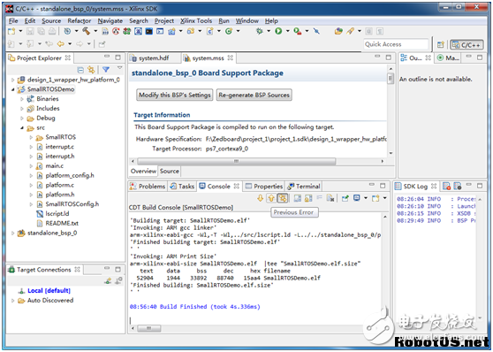This screenshot has height=352, width=493.
Task: Select lscript.ld file
Action: pyautogui.click(x=57, y=214)
